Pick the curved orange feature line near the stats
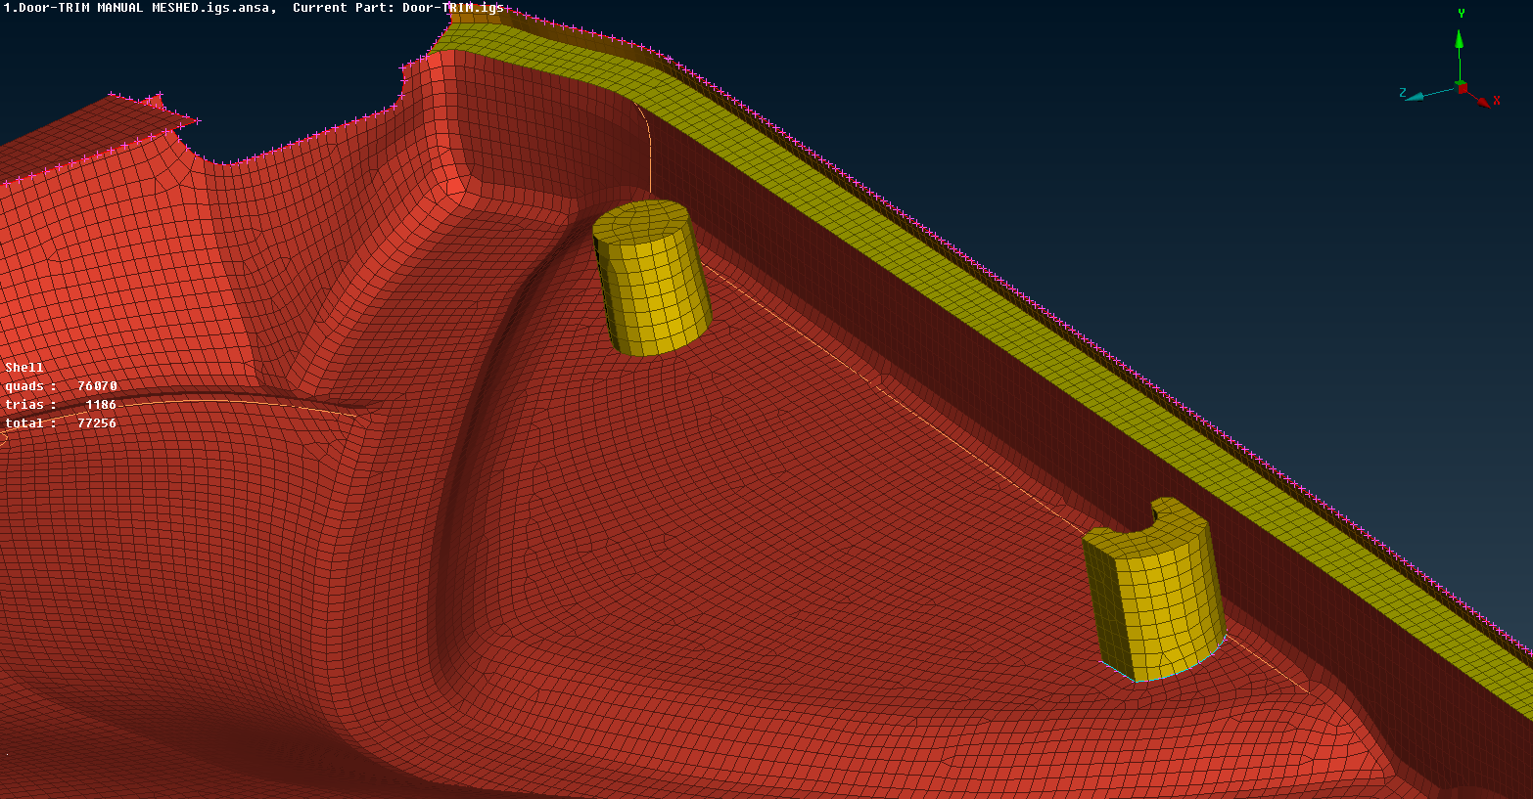This screenshot has width=1533, height=799. click(x=245, y=399)
